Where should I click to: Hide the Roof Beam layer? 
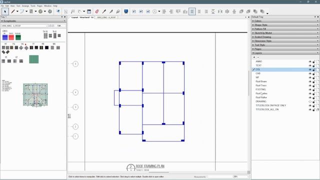point(310,81)
